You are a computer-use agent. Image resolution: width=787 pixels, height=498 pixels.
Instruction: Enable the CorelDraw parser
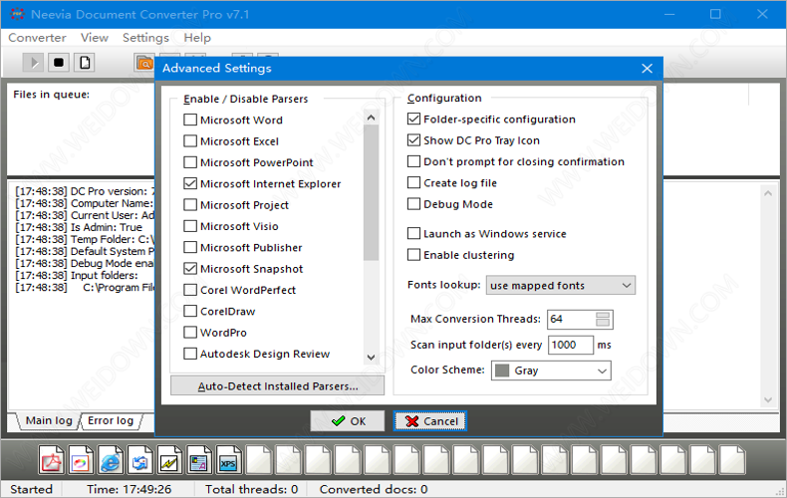pos(190,311)
